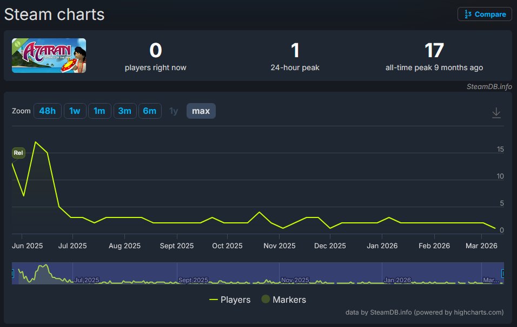Click the Steam charts heading
The height and width of the screenshot is (327, 517).
(x=55, y=15)
